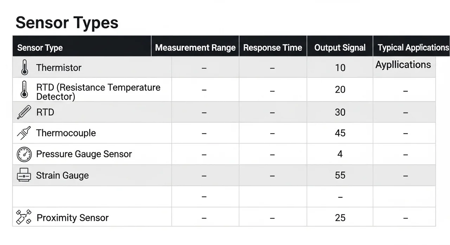Select the output signal value 45

pyautogui.click(x=340, y=133)
